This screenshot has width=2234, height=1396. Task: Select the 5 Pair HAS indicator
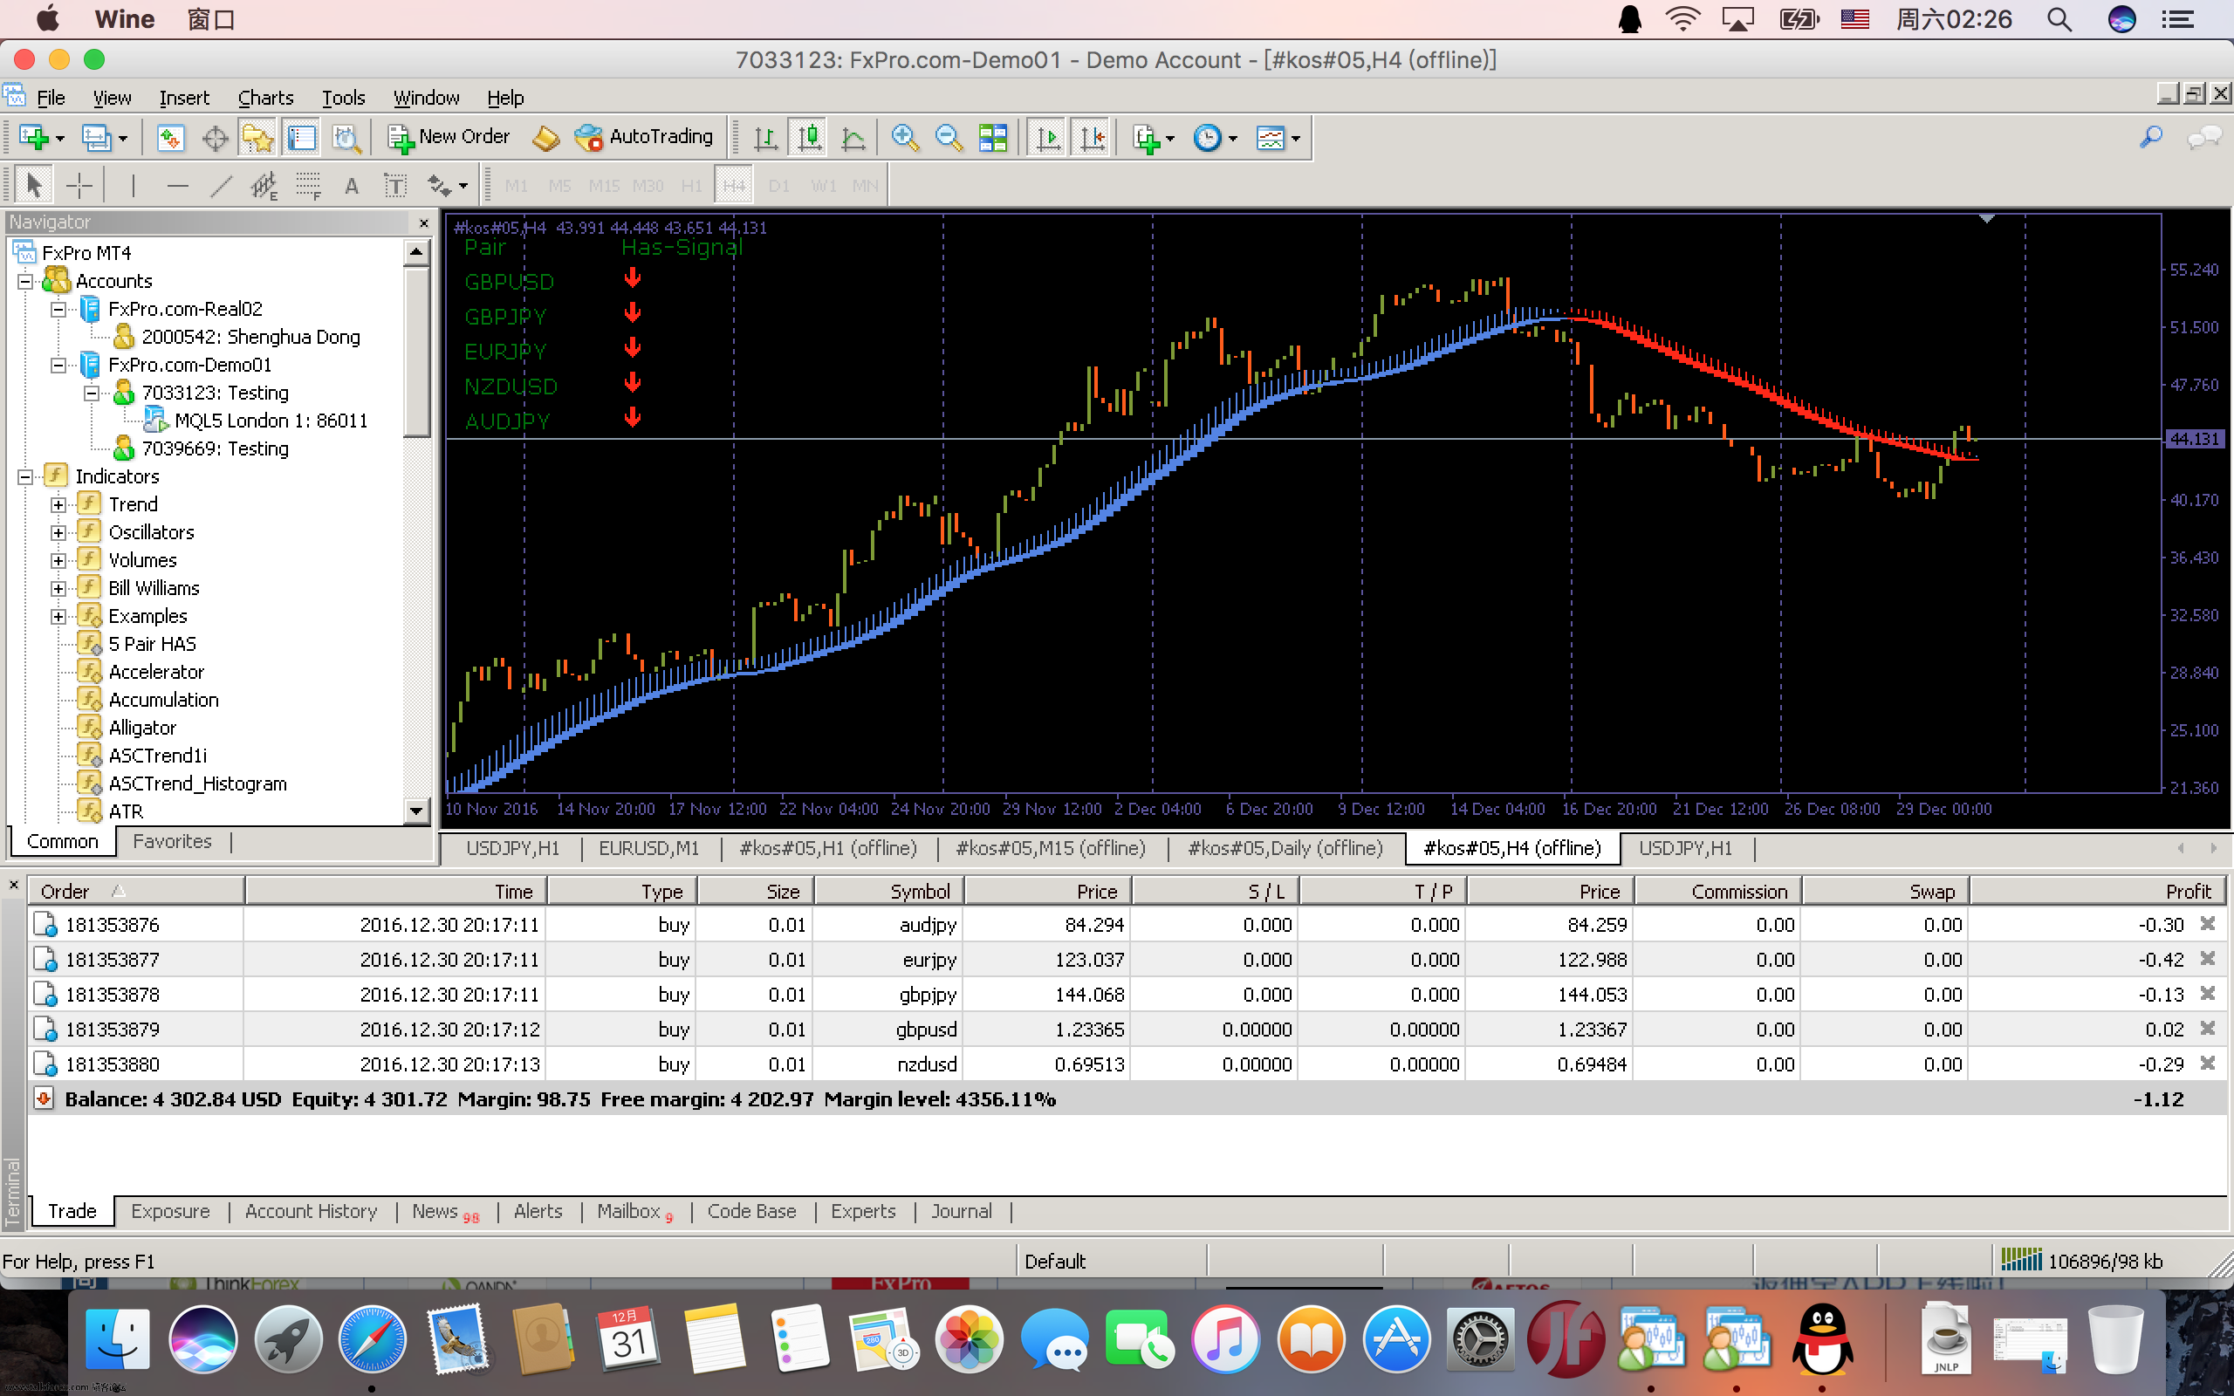[151, 644]
